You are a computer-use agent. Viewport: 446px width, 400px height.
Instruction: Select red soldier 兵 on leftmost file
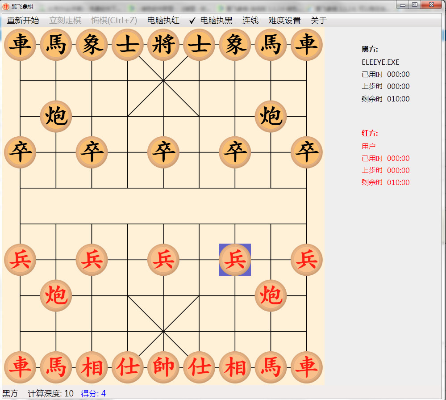tap(20, 260)
